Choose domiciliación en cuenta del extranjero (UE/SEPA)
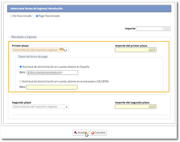Screen dimensions: 180x142 21,81
